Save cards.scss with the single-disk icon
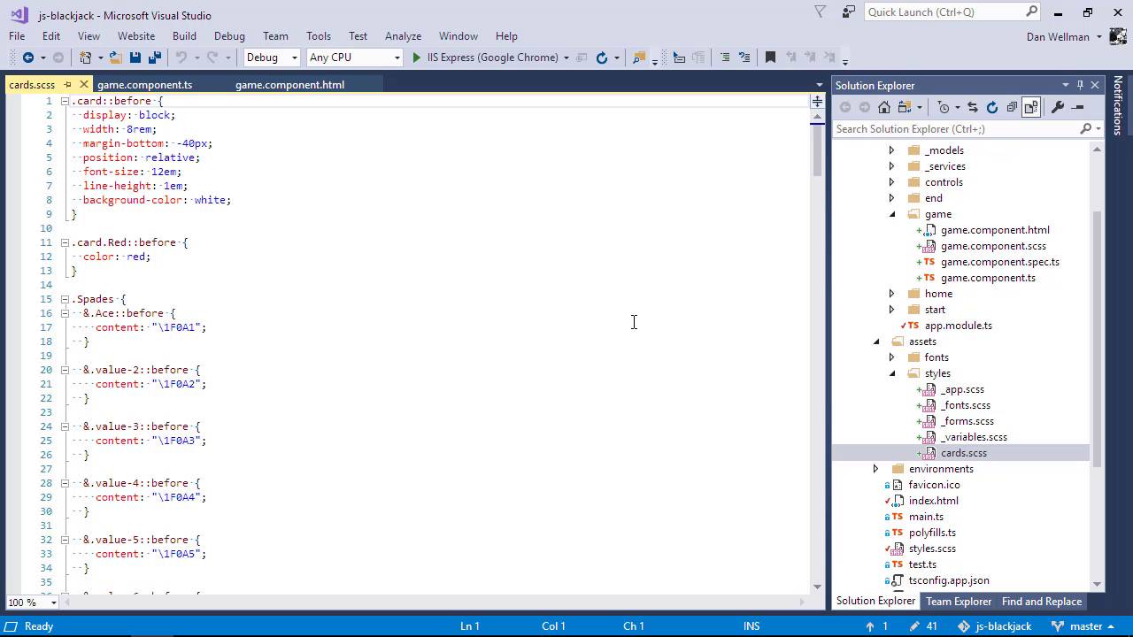Image resolution: width=1133 pixels, height=637 pixels. [x=135, y=58]
